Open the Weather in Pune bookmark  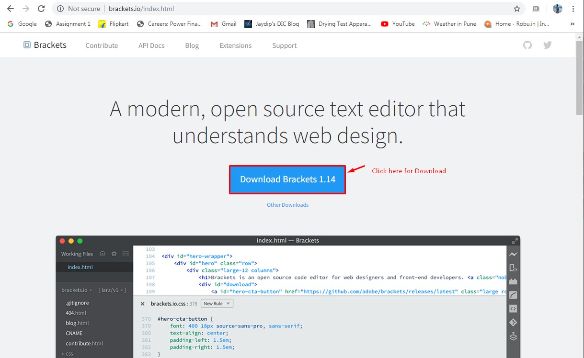coord(449,23)
